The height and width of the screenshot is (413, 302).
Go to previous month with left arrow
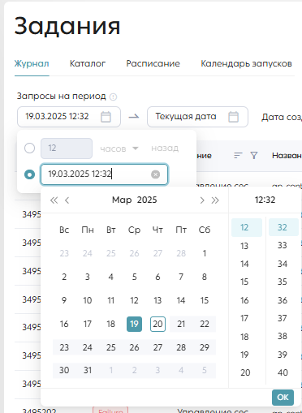(x=67, y=200)
